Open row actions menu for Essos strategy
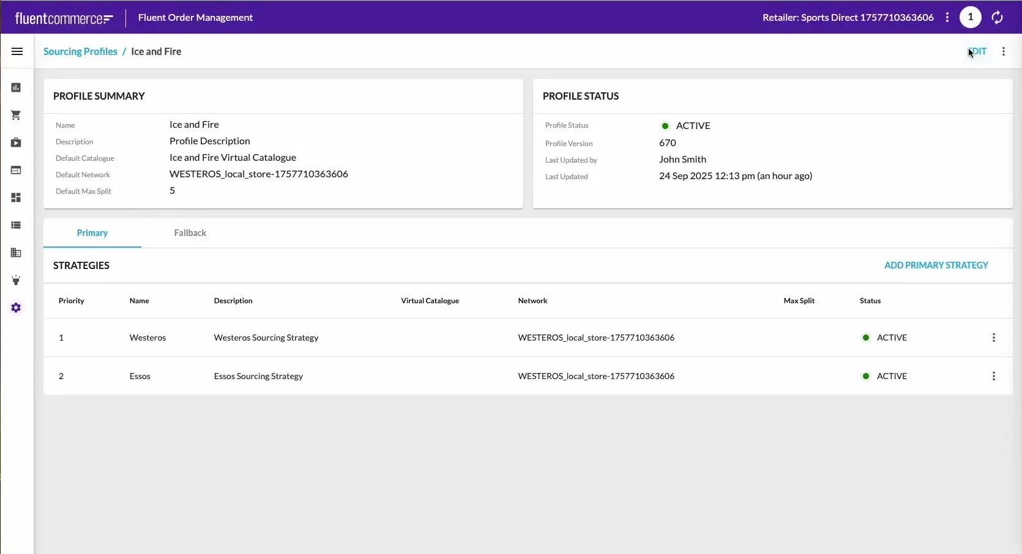Screen dimensions: 1022x554 (993, 376)
